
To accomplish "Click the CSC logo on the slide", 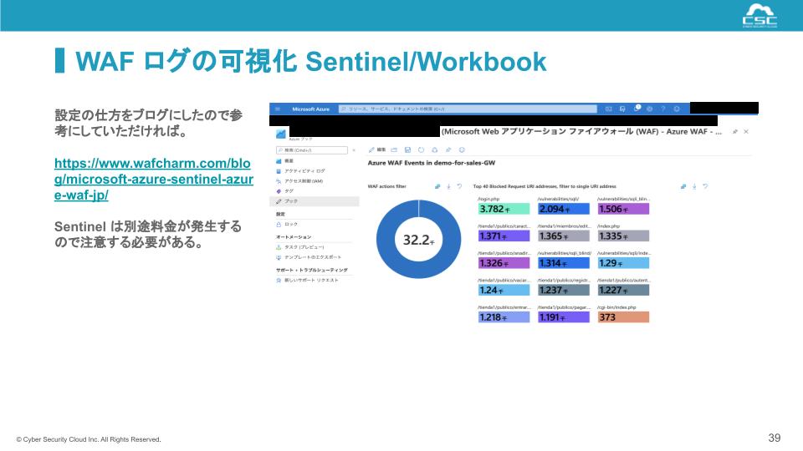I will coord(760,15).
